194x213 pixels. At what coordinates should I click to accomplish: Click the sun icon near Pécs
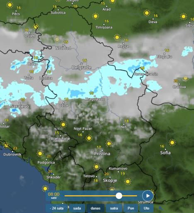[x=10, y=5]
